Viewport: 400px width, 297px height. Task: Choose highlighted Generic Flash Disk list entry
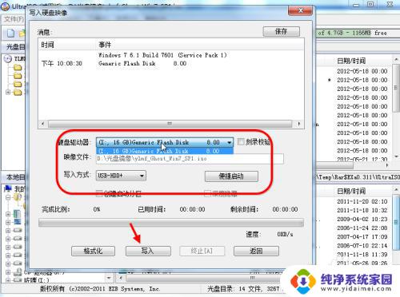pyautogui.click(x=165, y=151)
